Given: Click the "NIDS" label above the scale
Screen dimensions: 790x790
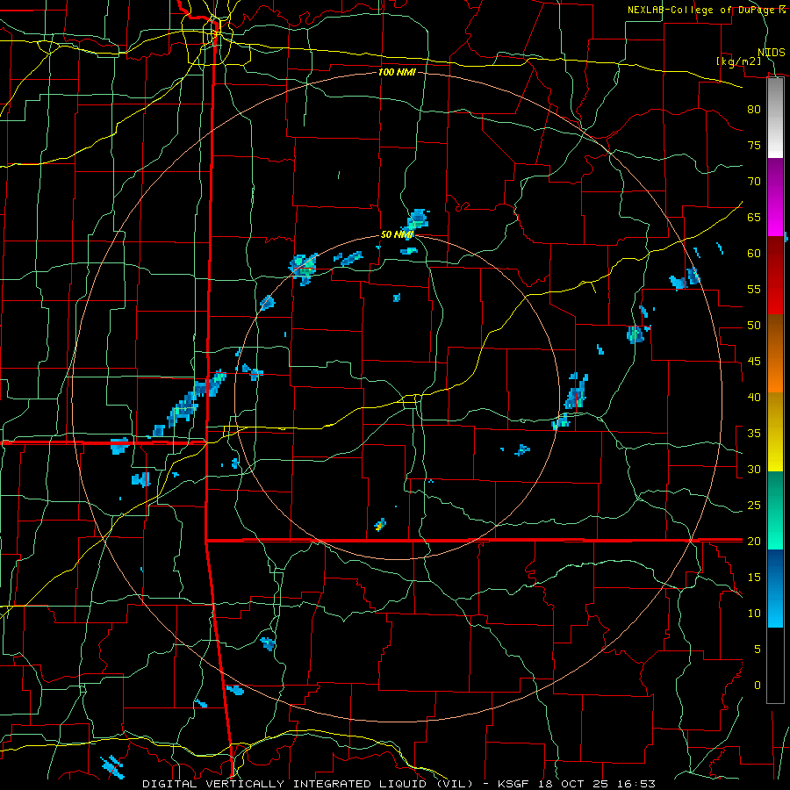Looking at the screenshot, I should [771, 53].
